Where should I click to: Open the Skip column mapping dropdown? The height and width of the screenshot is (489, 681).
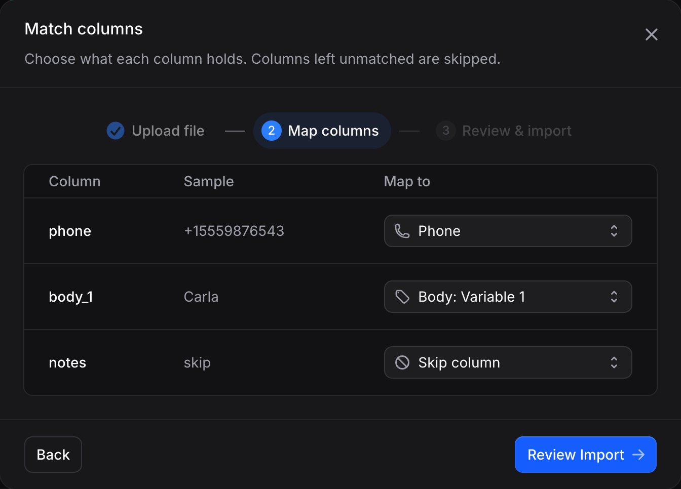[x=508, y=362]
